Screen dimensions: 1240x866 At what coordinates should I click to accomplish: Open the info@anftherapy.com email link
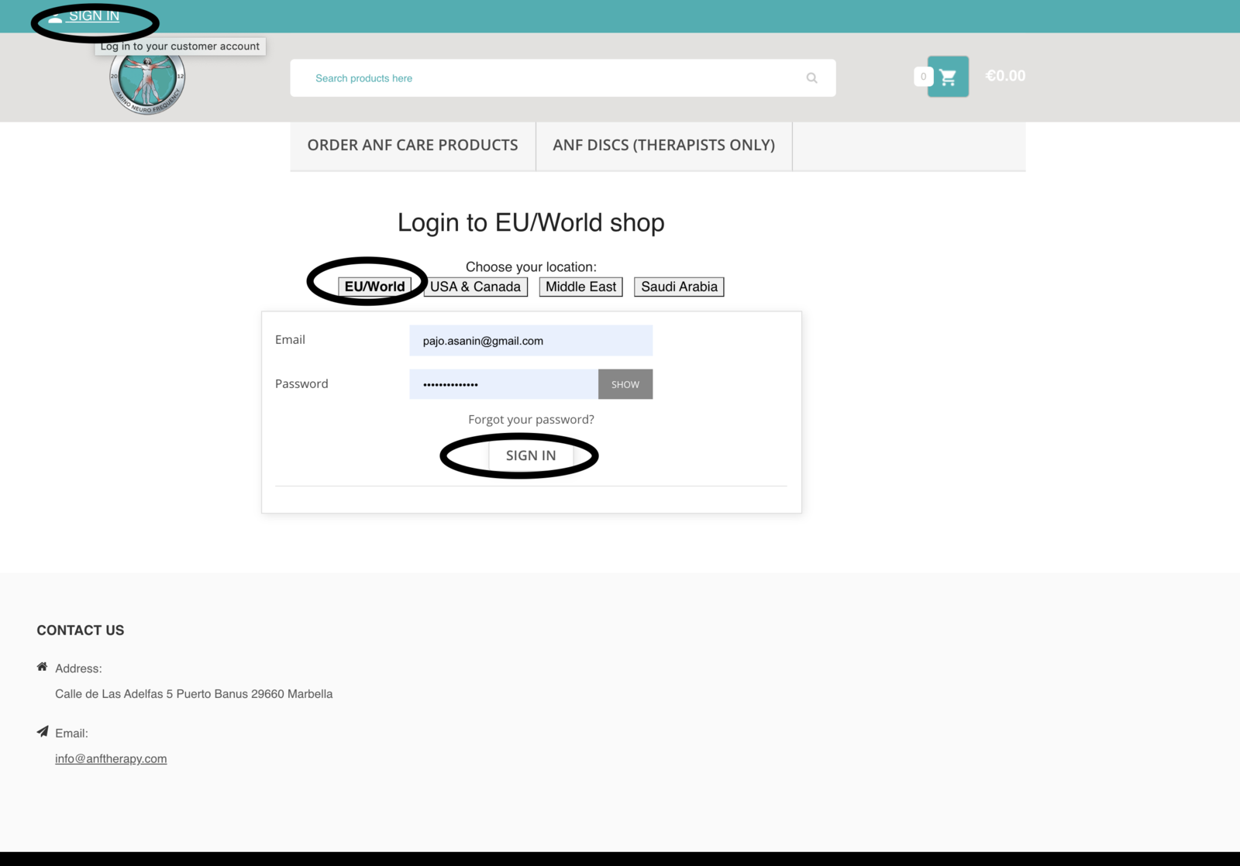point(111,759)
